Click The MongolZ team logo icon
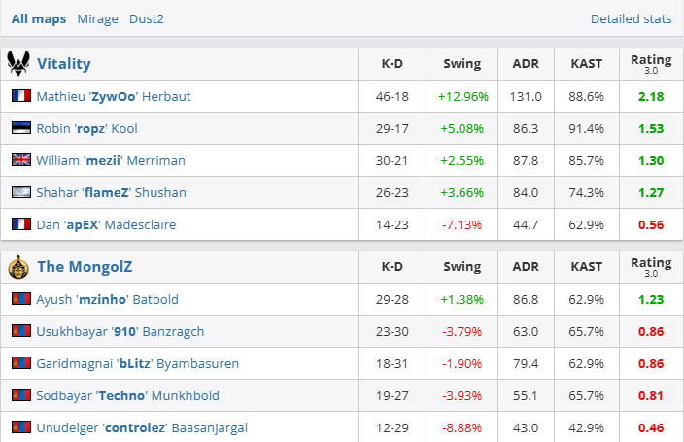This screenshot has height=442, width=684. (18, 266)
